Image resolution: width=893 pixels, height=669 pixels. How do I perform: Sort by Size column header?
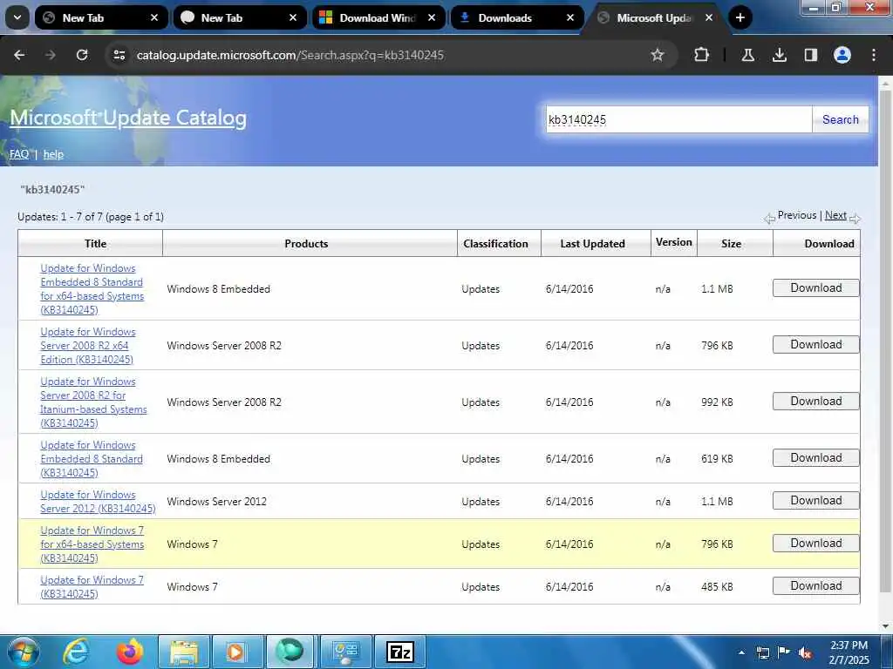click(732, 244)
